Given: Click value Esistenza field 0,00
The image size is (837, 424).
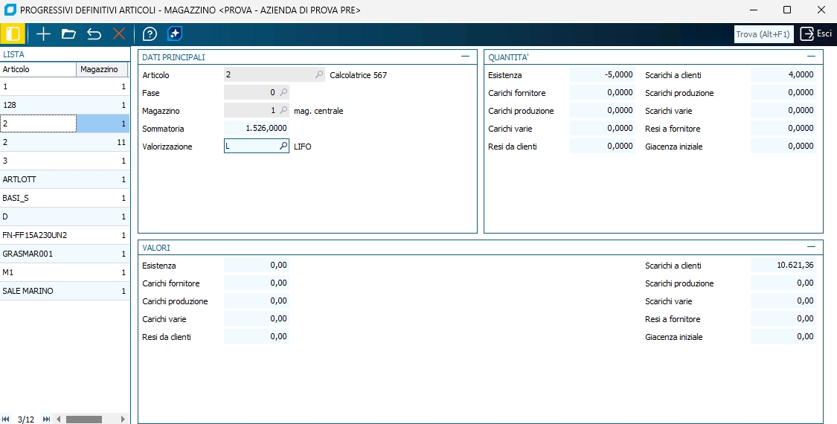Looking at the screenshot, I should coord(256,265).
